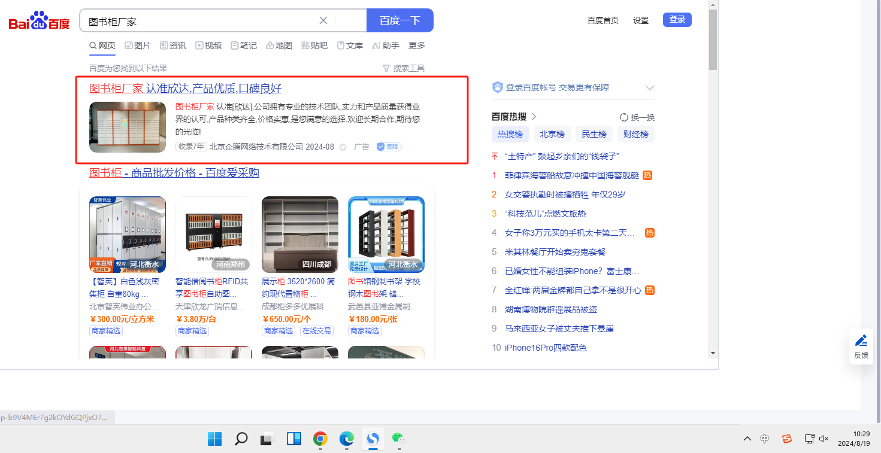The width and height of the screenshot is (881, 453).
Task: Open Windows taskbar search
Action: [x=241, y=439]
